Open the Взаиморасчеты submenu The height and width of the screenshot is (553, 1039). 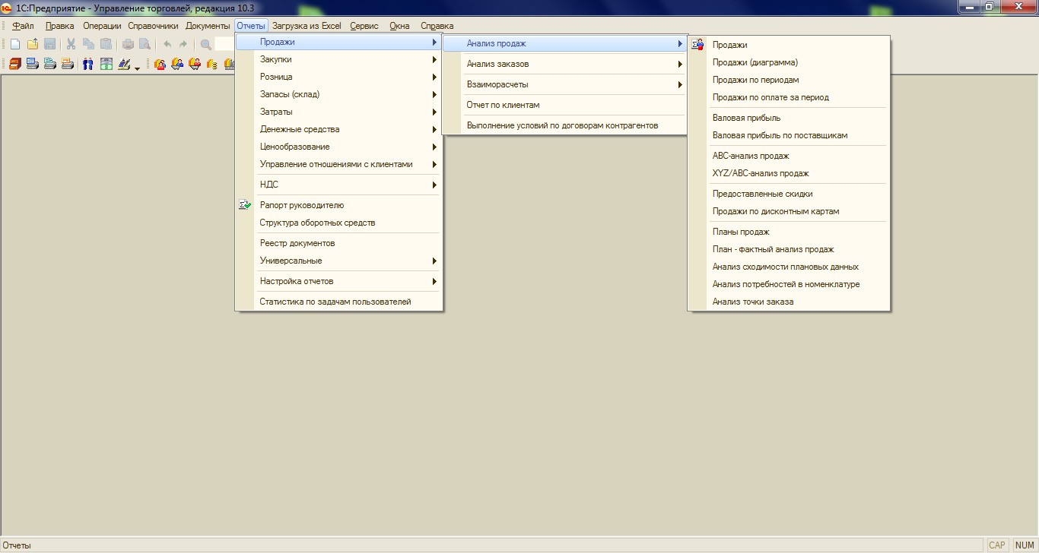click(x=565, y=84)
